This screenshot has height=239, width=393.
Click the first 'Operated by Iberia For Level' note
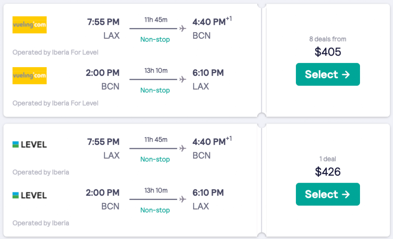55,52
